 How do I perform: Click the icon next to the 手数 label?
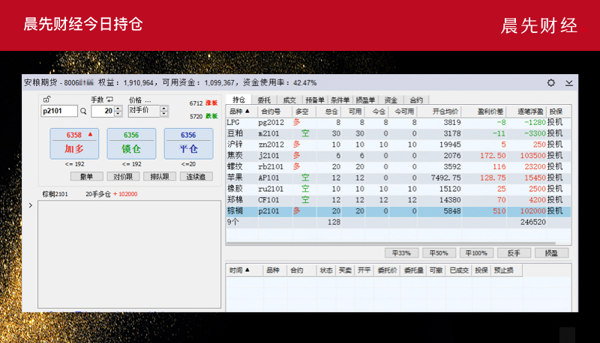point(109,100)
